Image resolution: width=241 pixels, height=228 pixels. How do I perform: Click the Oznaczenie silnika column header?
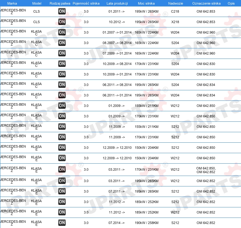tap(206, 3)
